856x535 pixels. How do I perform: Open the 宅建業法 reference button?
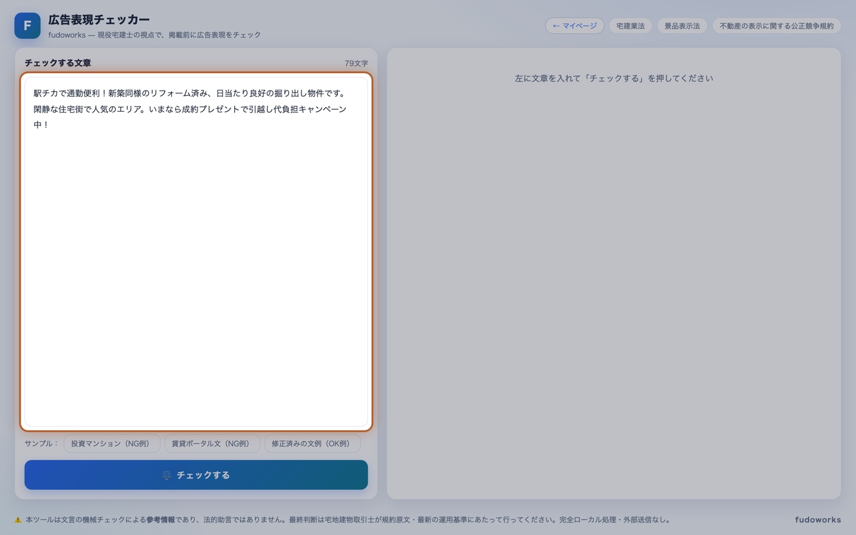point(630,26)
